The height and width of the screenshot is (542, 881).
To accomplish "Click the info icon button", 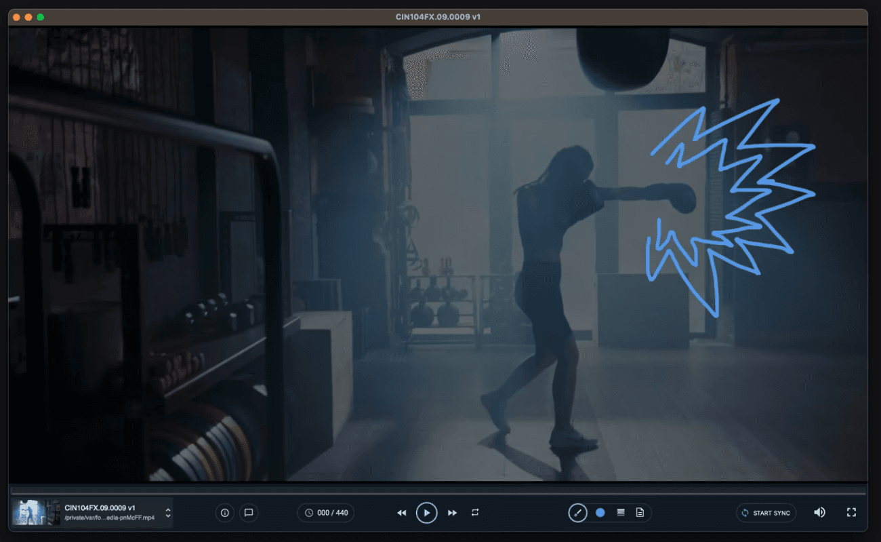I will coord(224,513).
